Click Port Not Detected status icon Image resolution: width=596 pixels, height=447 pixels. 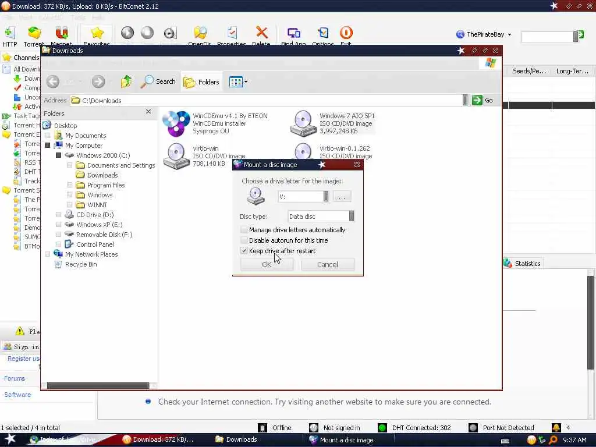click(x=473, y=428)
